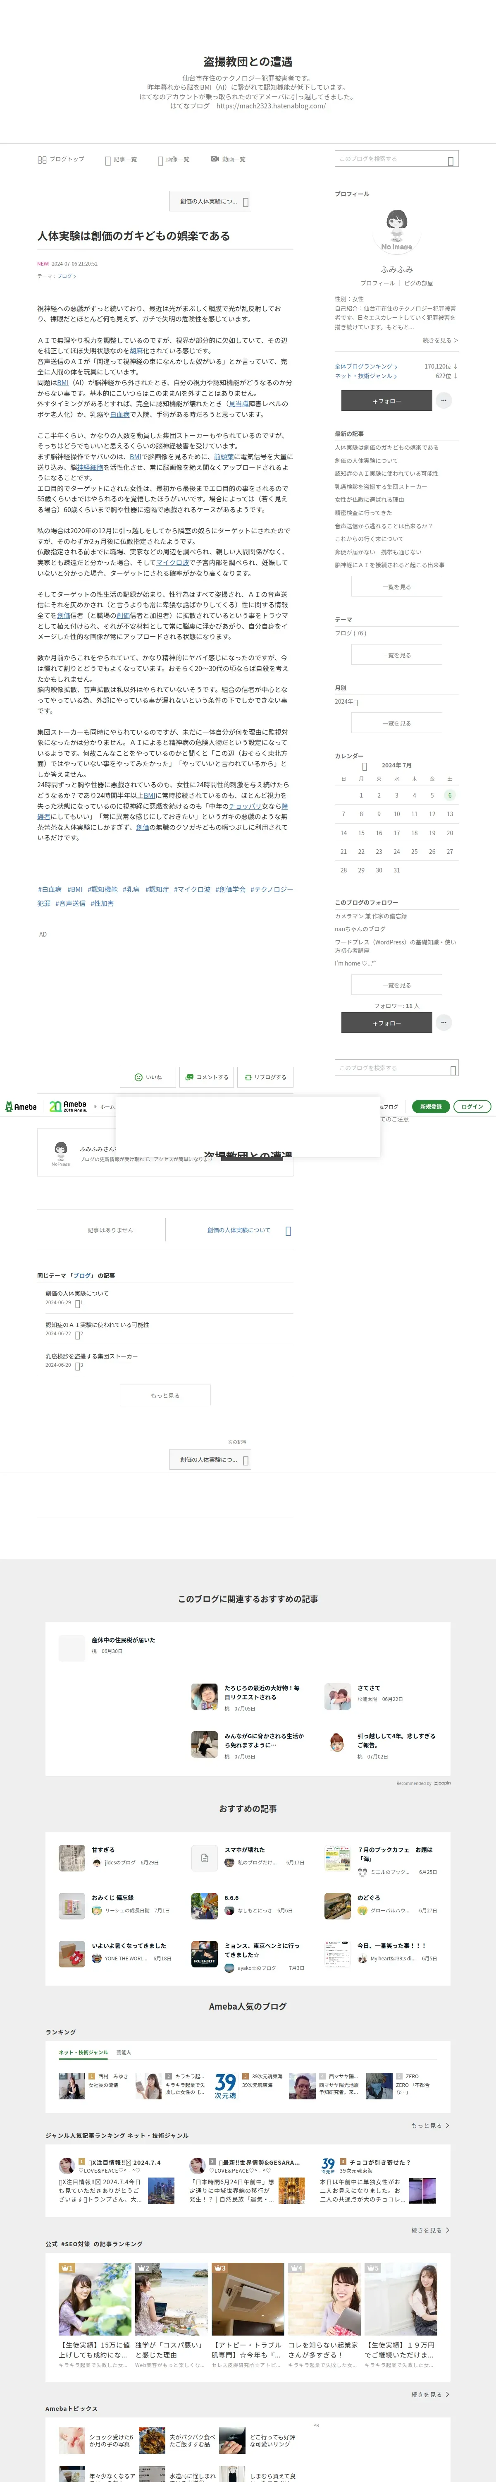
Task: Open hashtag #白血病
Action: coord(49,889)
